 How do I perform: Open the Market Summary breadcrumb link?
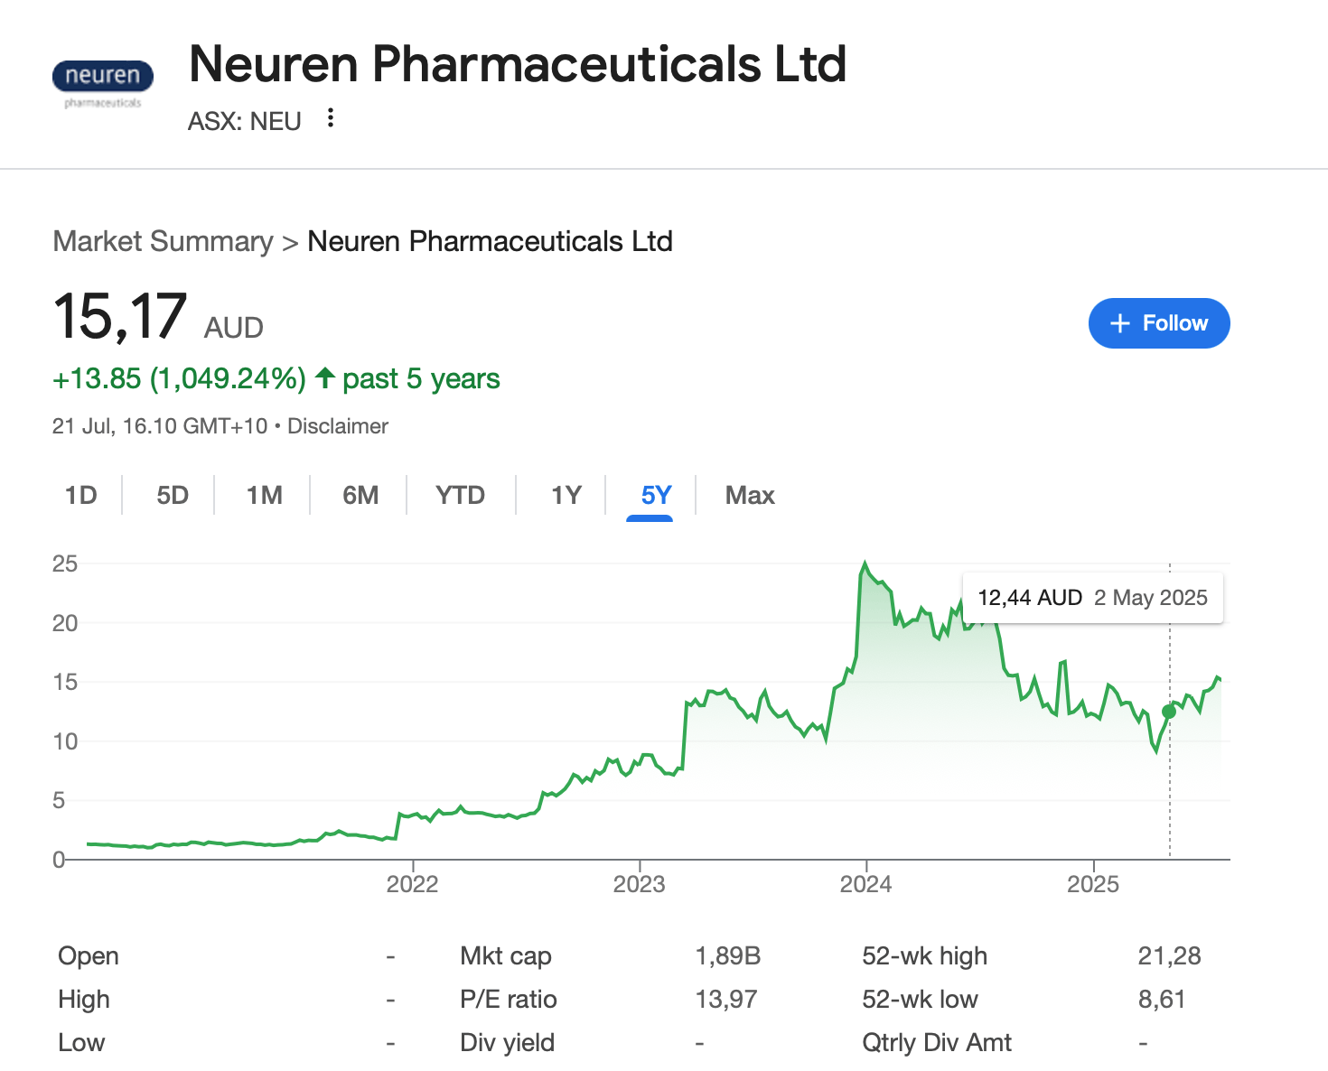[164, 241]
